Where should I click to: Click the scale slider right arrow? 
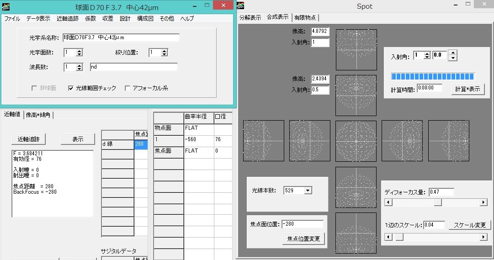(483, 237)
